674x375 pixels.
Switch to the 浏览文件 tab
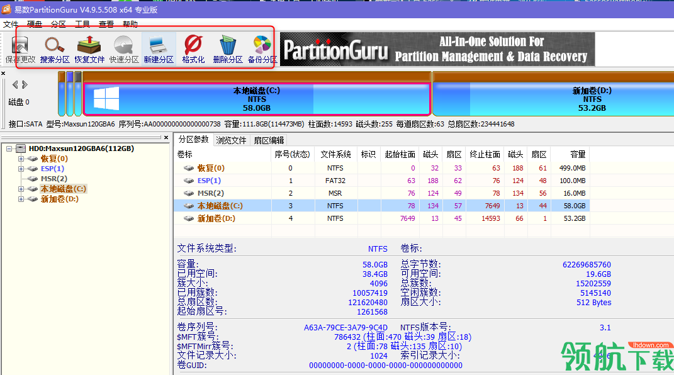pyautogui.click(x=231, y=140)
